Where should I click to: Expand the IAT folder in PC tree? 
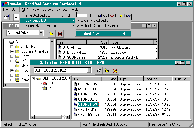pos(12,61)
